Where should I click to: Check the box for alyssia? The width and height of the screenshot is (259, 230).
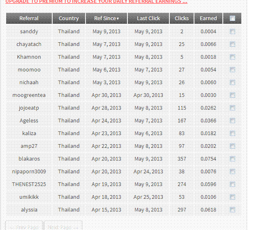232,210
